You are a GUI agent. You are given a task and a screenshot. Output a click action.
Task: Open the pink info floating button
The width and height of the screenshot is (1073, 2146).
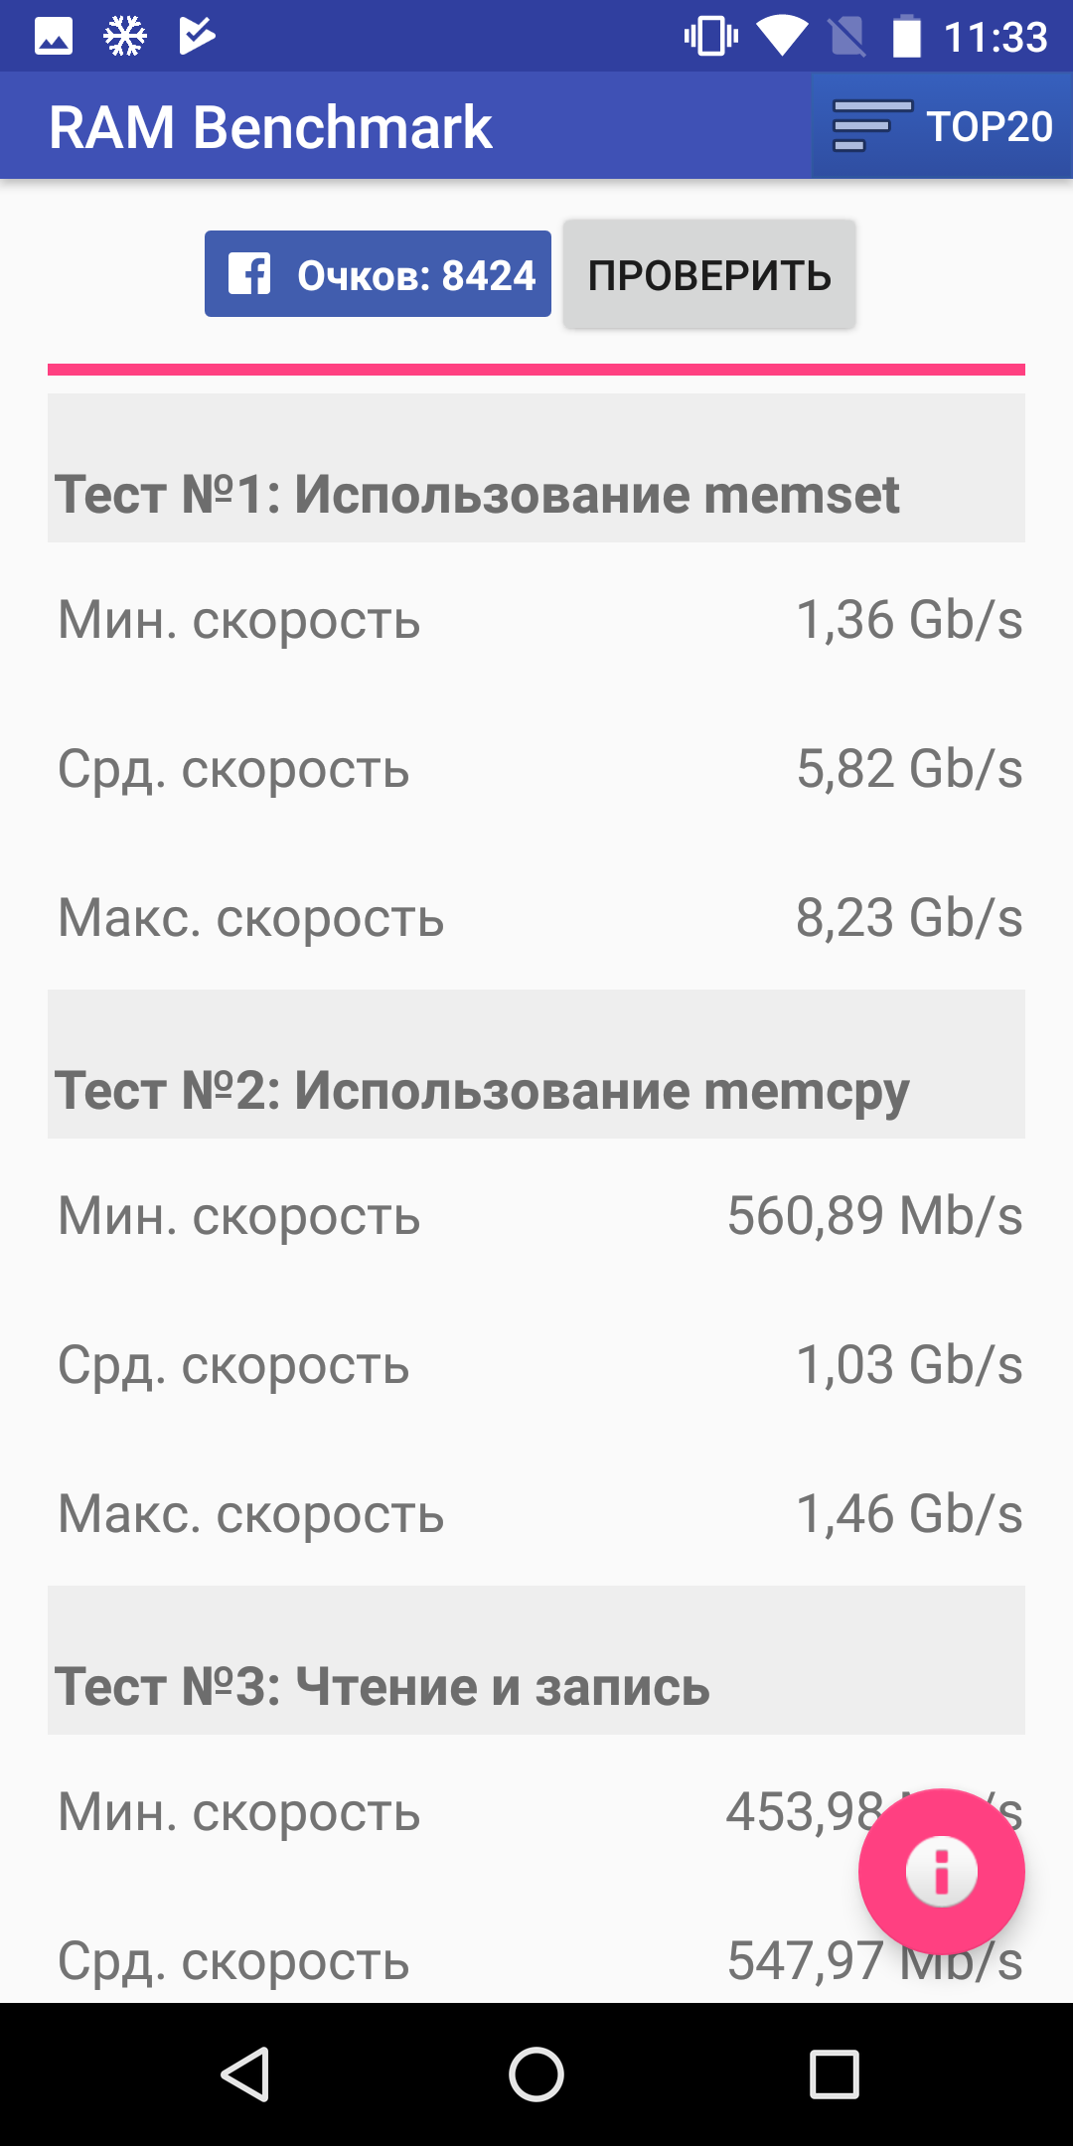941,1872
